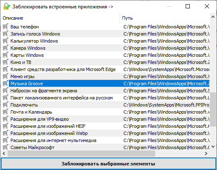Viewport: 217px width, 170px height.
Task: Click the cart icon beside Калькулятор Windows
Action: point(5,41)
